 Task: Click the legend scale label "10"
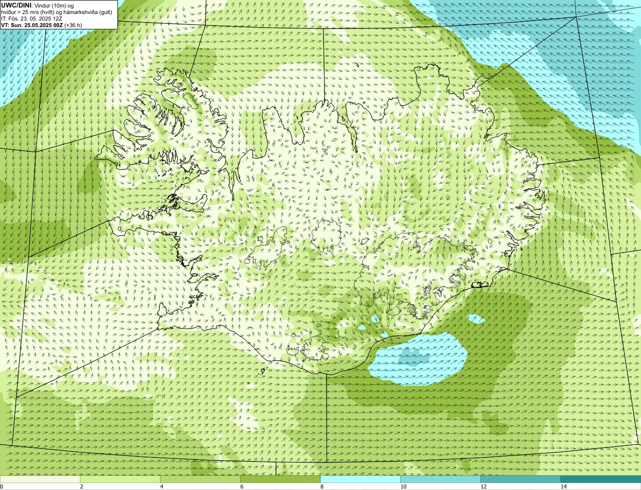pos(403,486)
